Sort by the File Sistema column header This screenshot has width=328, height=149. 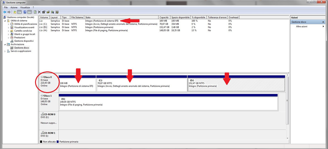[77, 17]
